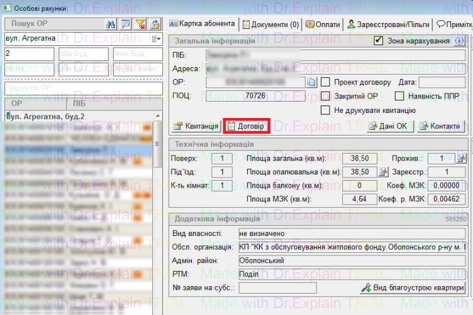
Task: Uncheck the Зона нарахування checkbox
Action: [x=379, y=41]
